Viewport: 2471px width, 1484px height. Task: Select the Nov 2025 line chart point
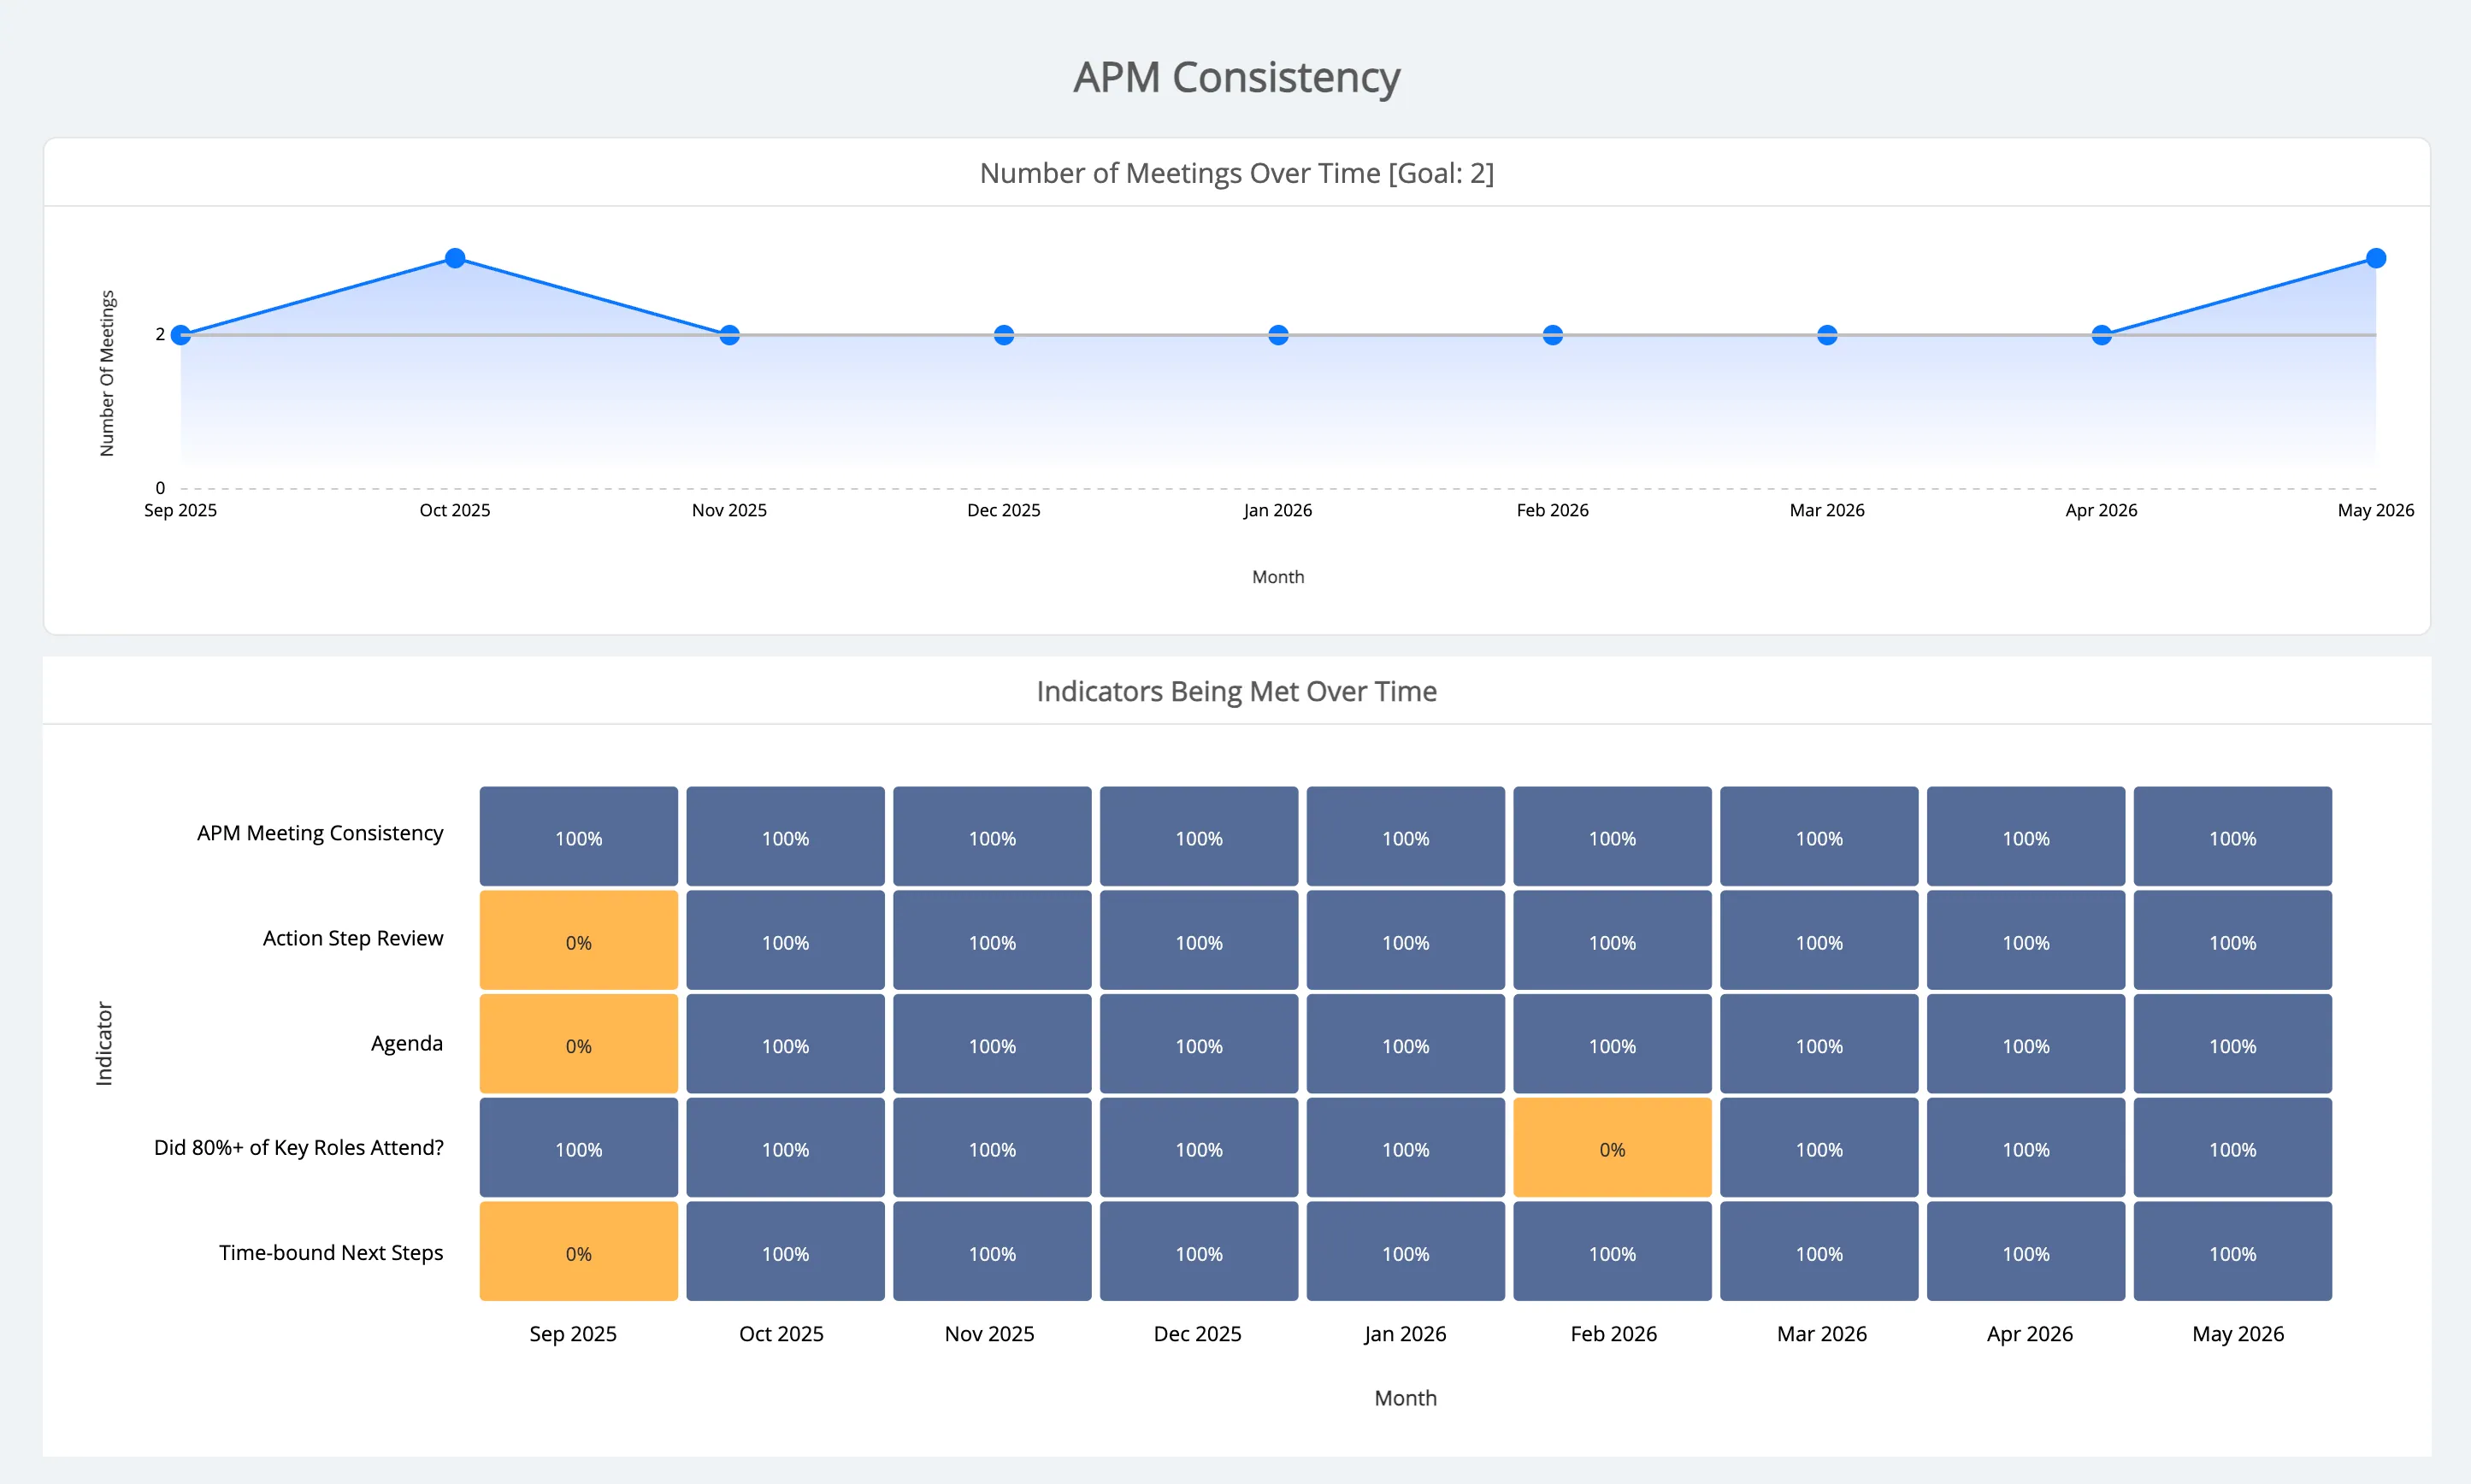[x=730, y=335]
